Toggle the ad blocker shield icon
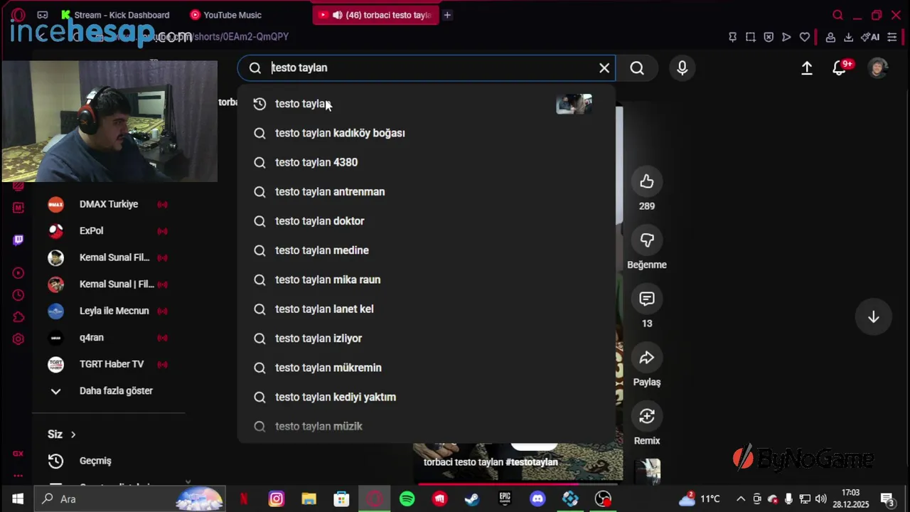910x512 pixels. (x=769, y=37)
